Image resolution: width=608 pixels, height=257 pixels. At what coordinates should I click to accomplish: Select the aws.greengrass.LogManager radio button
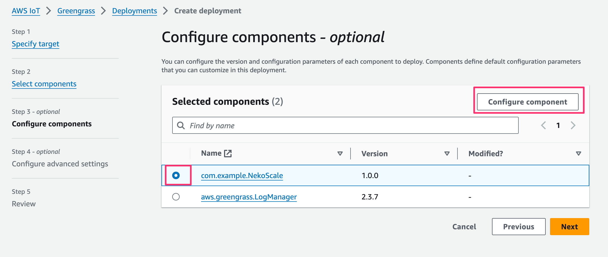tap(176, 197)
